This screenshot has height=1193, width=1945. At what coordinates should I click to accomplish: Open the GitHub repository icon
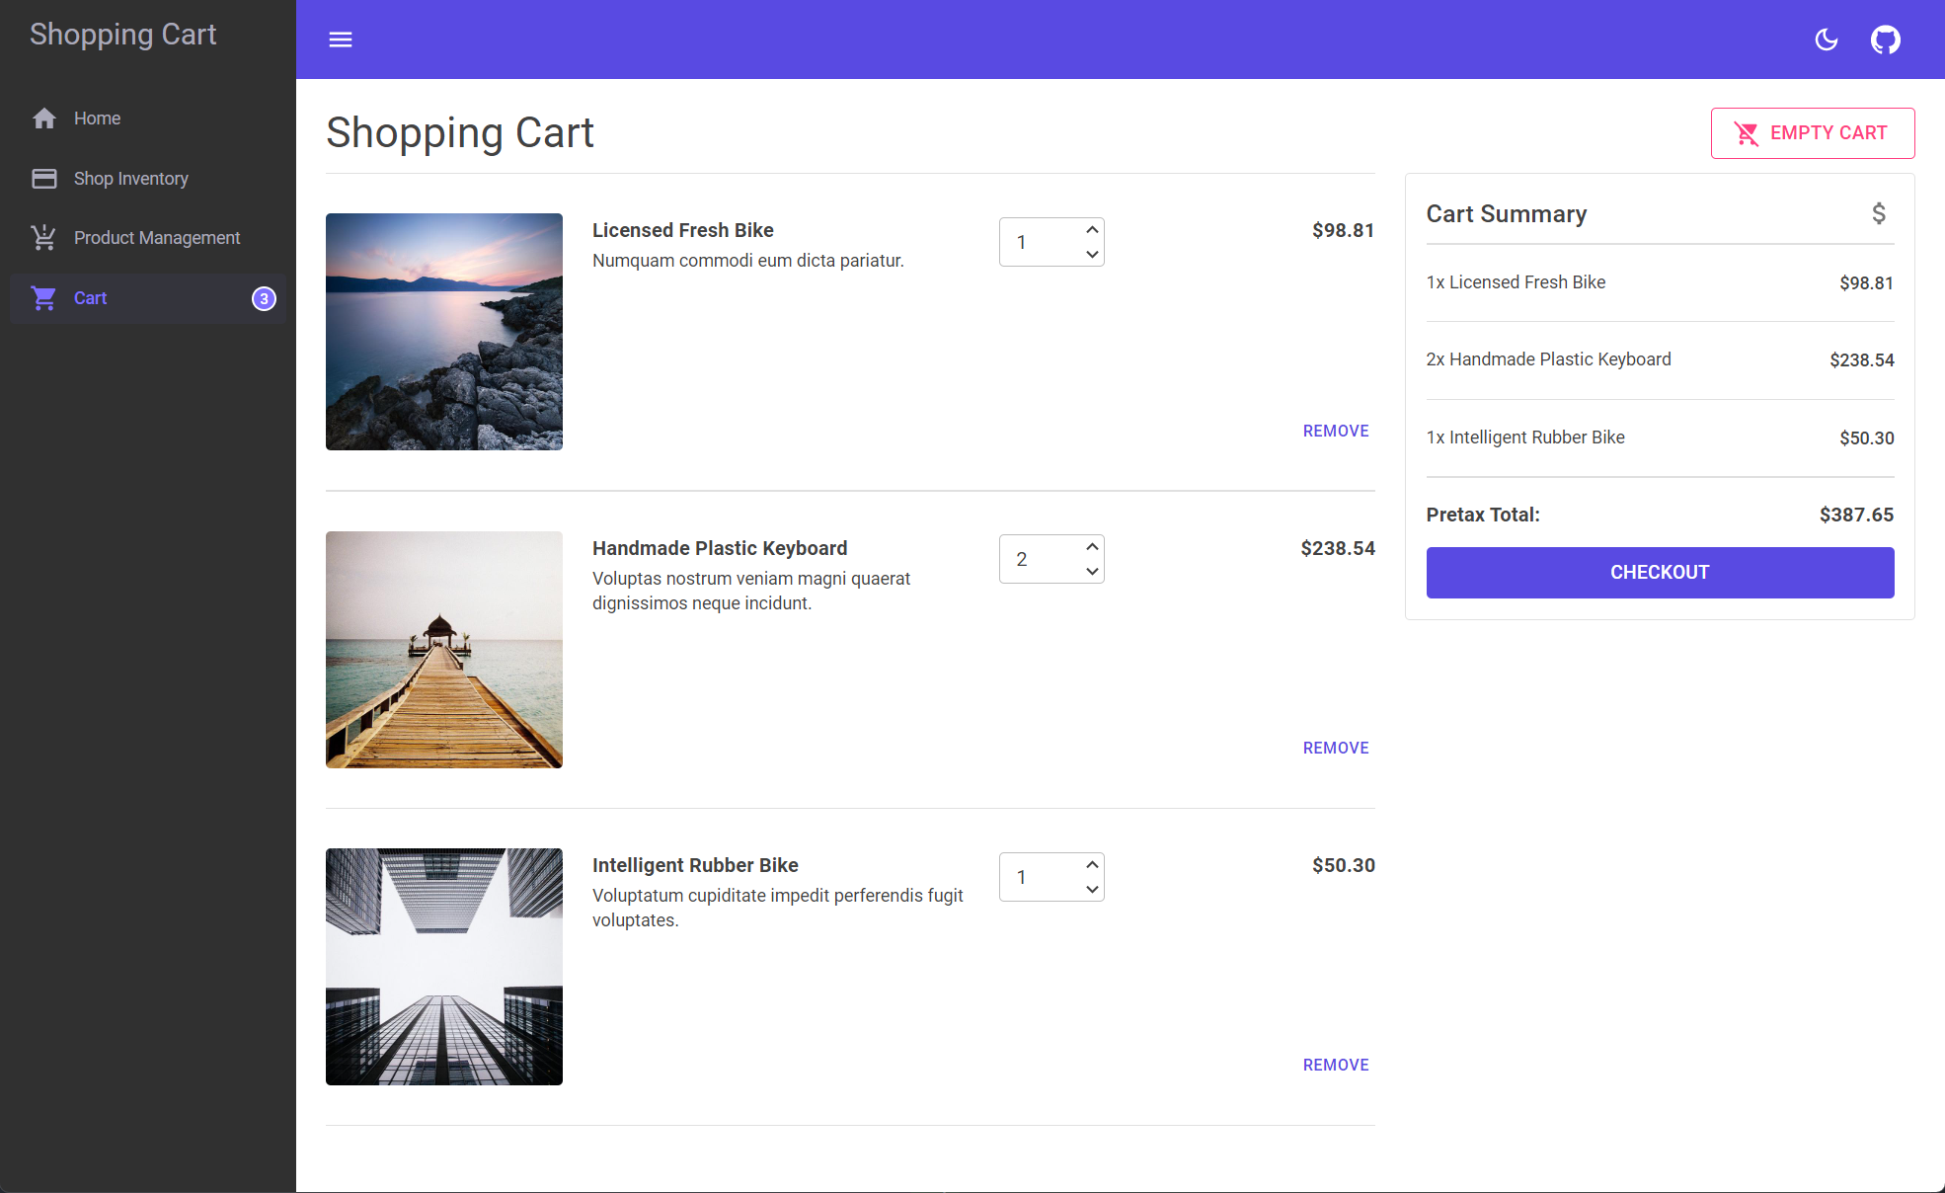point(1886,40)
